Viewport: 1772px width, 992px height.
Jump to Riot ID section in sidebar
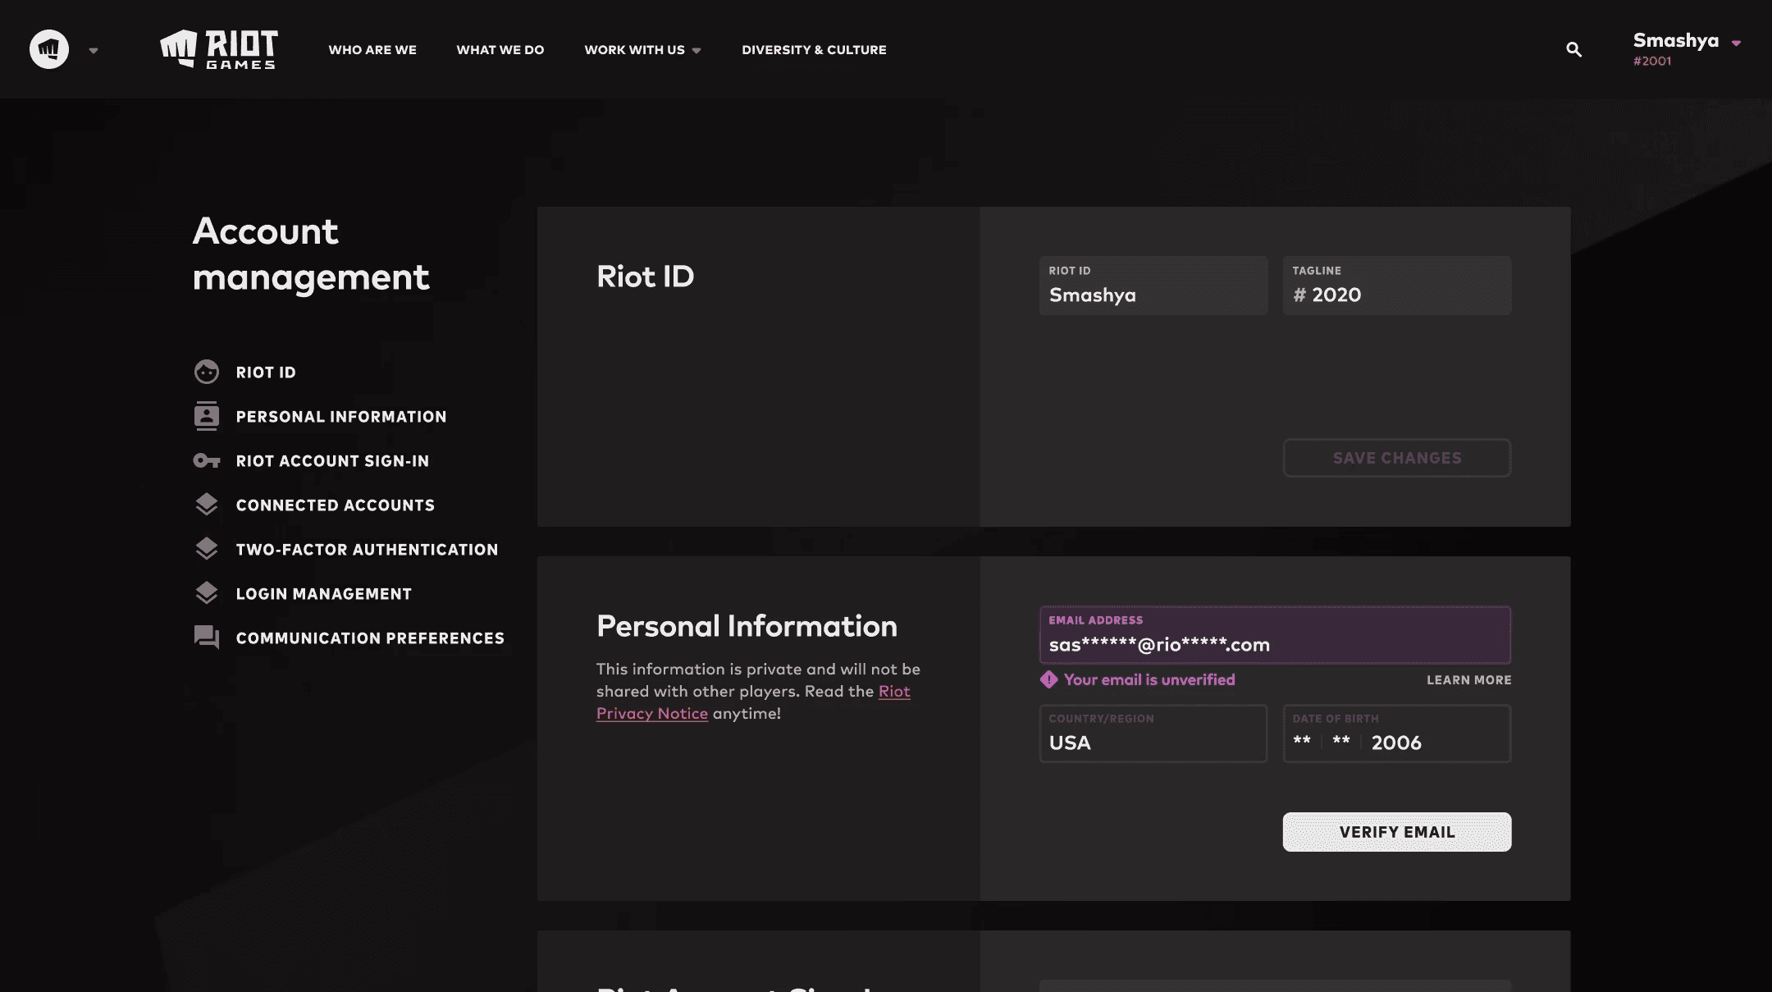click(x=266, y=373)
